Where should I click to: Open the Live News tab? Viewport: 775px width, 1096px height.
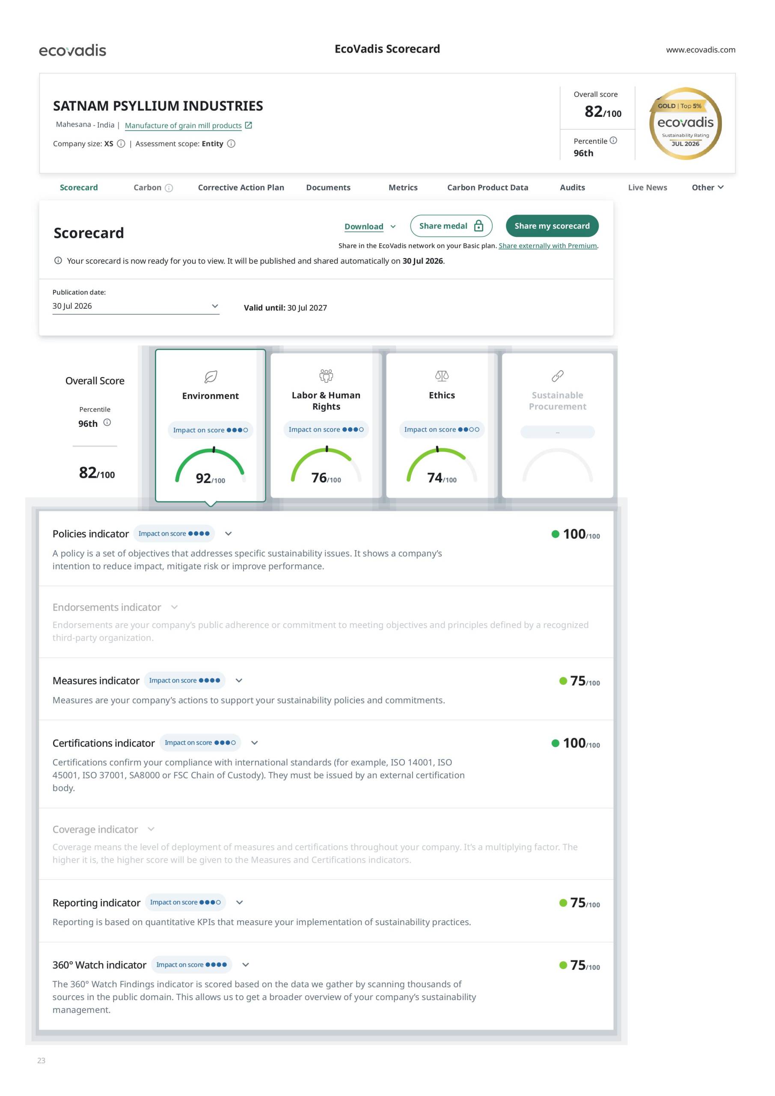[647, 188]
